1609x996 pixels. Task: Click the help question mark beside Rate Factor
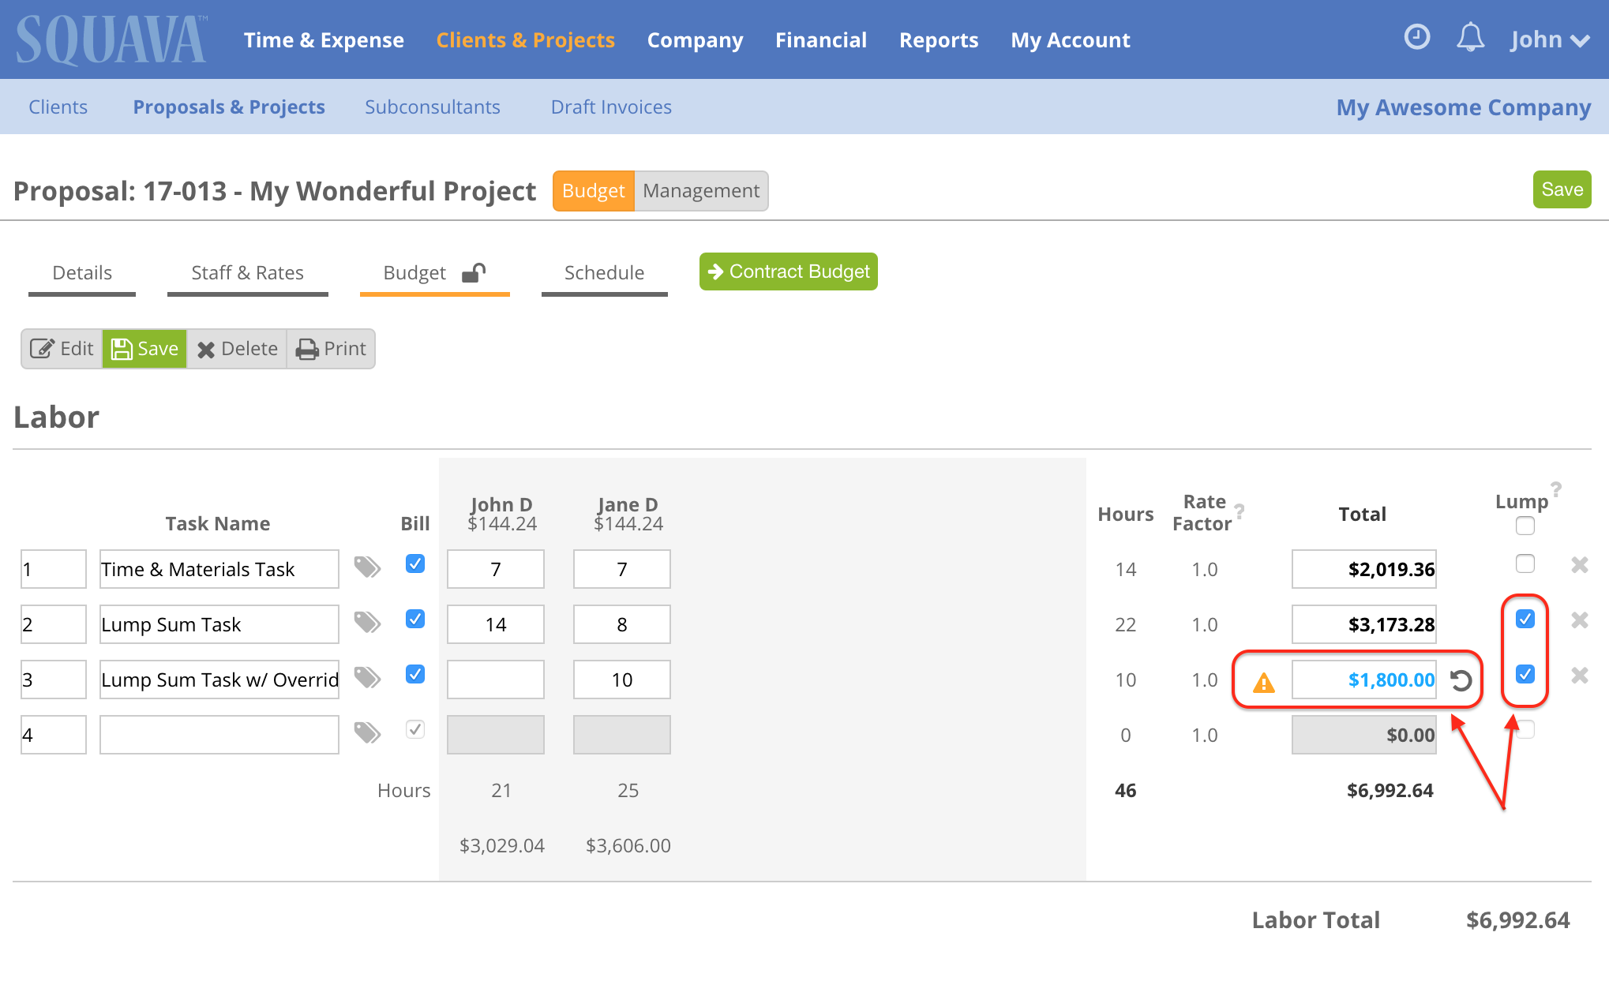click(x=1240, y=511)
